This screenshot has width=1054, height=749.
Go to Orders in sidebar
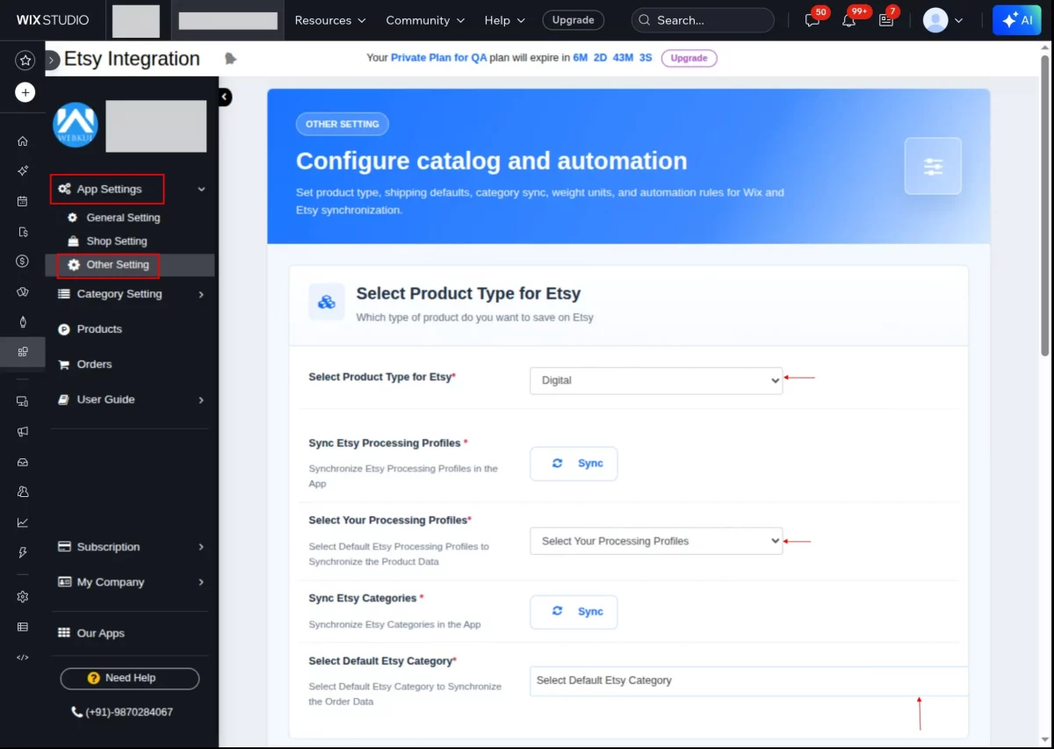94,364
